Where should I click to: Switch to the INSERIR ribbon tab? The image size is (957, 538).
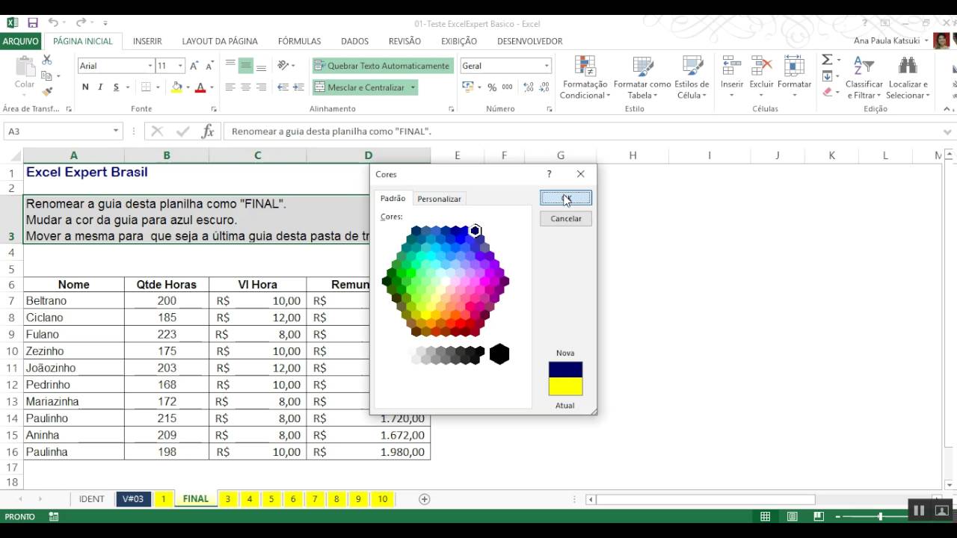(147, 41)
